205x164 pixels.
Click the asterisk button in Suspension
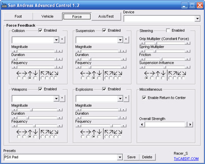tap(126, 40)
